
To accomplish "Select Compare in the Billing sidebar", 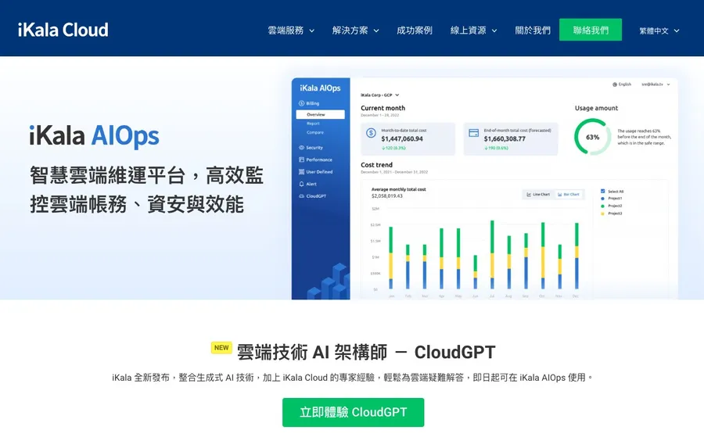I will coord(315,132).
